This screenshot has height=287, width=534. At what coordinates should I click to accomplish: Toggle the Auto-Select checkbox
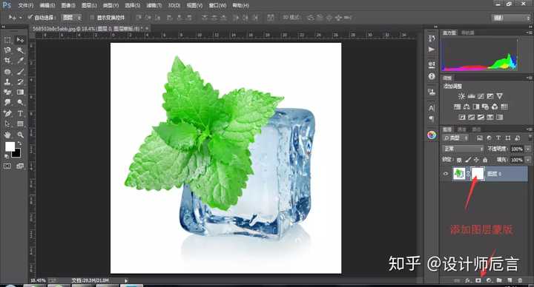(x=30, y=17)
